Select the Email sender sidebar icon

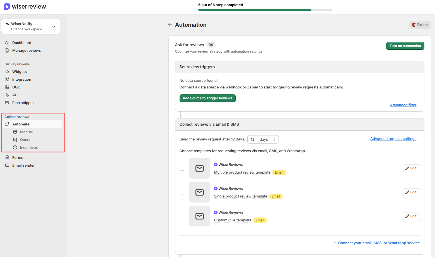coord(8,165)
